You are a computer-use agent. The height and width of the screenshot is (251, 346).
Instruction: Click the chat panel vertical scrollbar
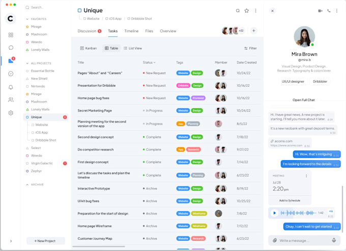click(342, 209)
